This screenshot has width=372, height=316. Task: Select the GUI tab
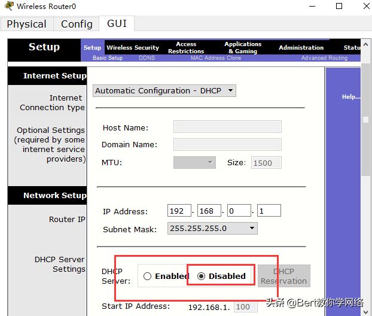click(x=117, y=23)
